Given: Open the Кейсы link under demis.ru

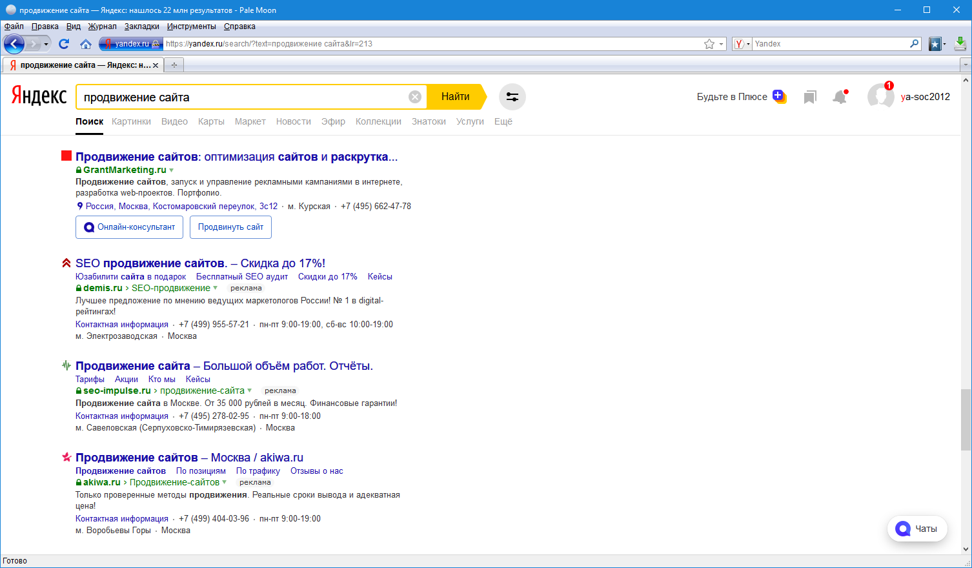Looking at the screenshot, I should point(380,277).
